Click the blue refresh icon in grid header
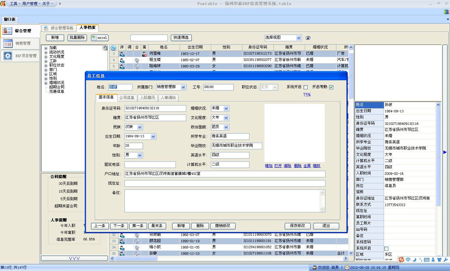The height and width of the screenshot is (271, 450). 113,48
